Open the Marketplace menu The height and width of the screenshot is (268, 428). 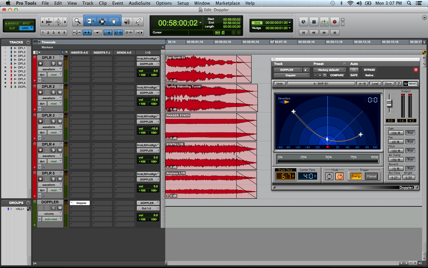(x=228, y=3)
